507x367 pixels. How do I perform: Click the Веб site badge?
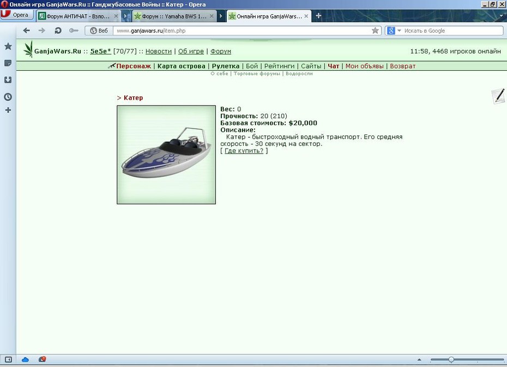(x=99, y=30)
